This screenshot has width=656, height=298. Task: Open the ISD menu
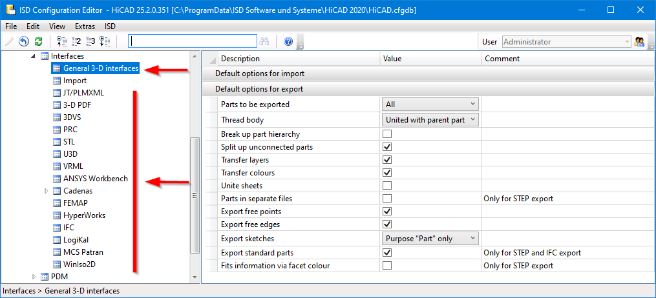[110, 26]
